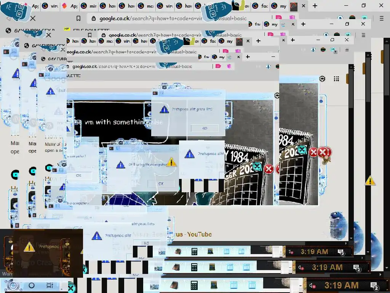Open notifications icon in the middle duplicated taskbar
390x293 pixels.
pos(356,268)
